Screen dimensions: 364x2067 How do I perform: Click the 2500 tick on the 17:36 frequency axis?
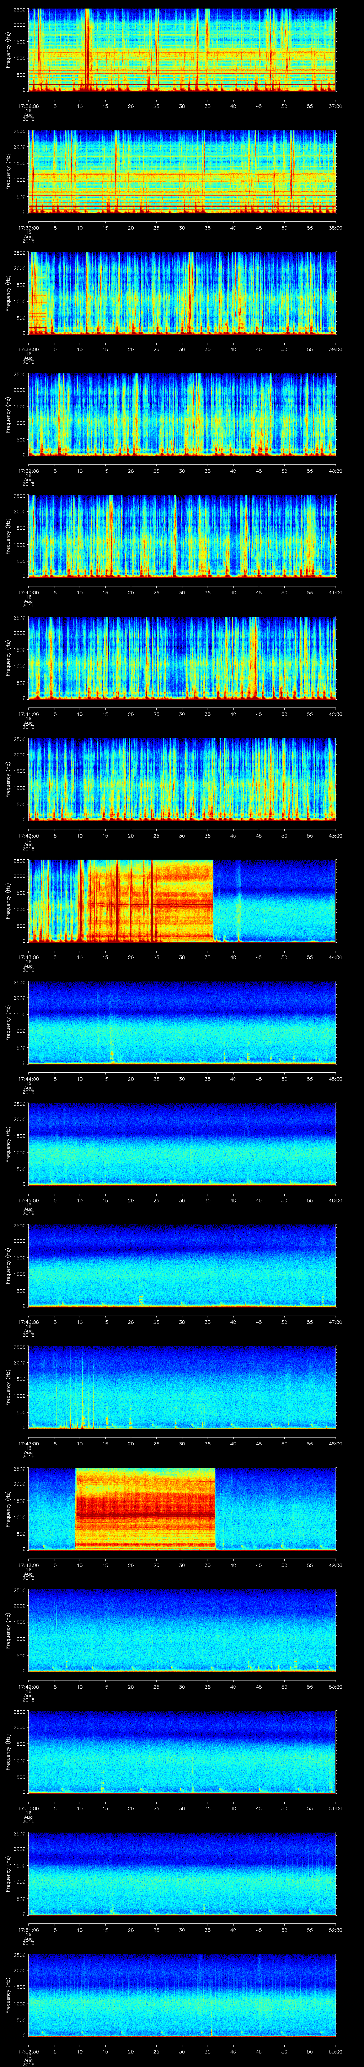point(18,10)
